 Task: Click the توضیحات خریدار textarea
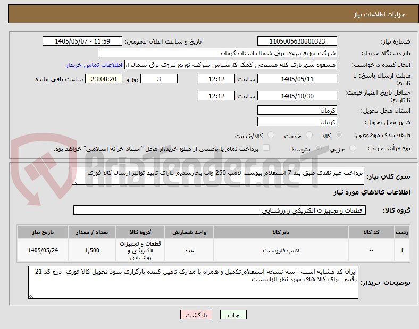[193, 282]
